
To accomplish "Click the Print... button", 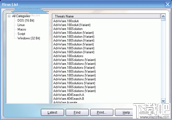I will (x=102, y=112).
